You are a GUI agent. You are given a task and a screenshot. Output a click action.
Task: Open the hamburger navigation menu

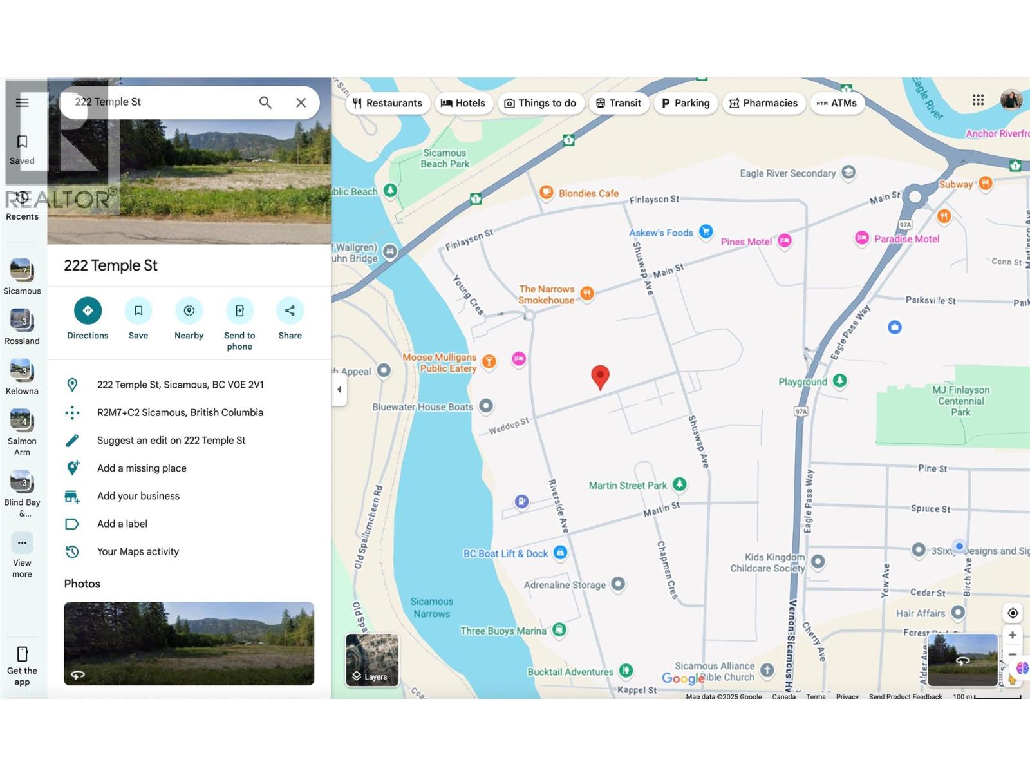21,102
